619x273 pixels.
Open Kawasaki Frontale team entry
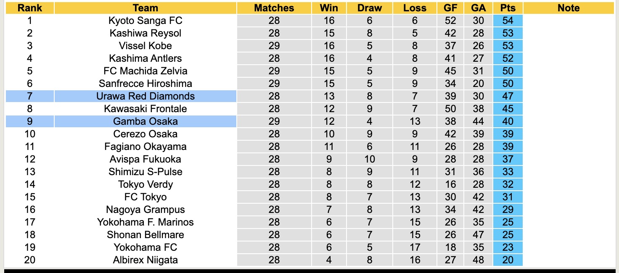pyautogui.click(x=145, y=109)
